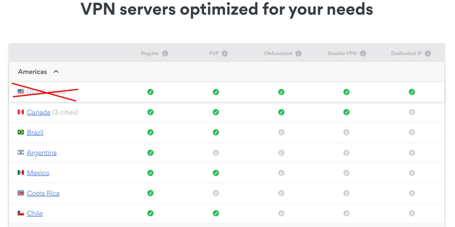This screenshot has height=227, width=455.
Task: Open the Brazil server link
Action: [x=35, y=132]
